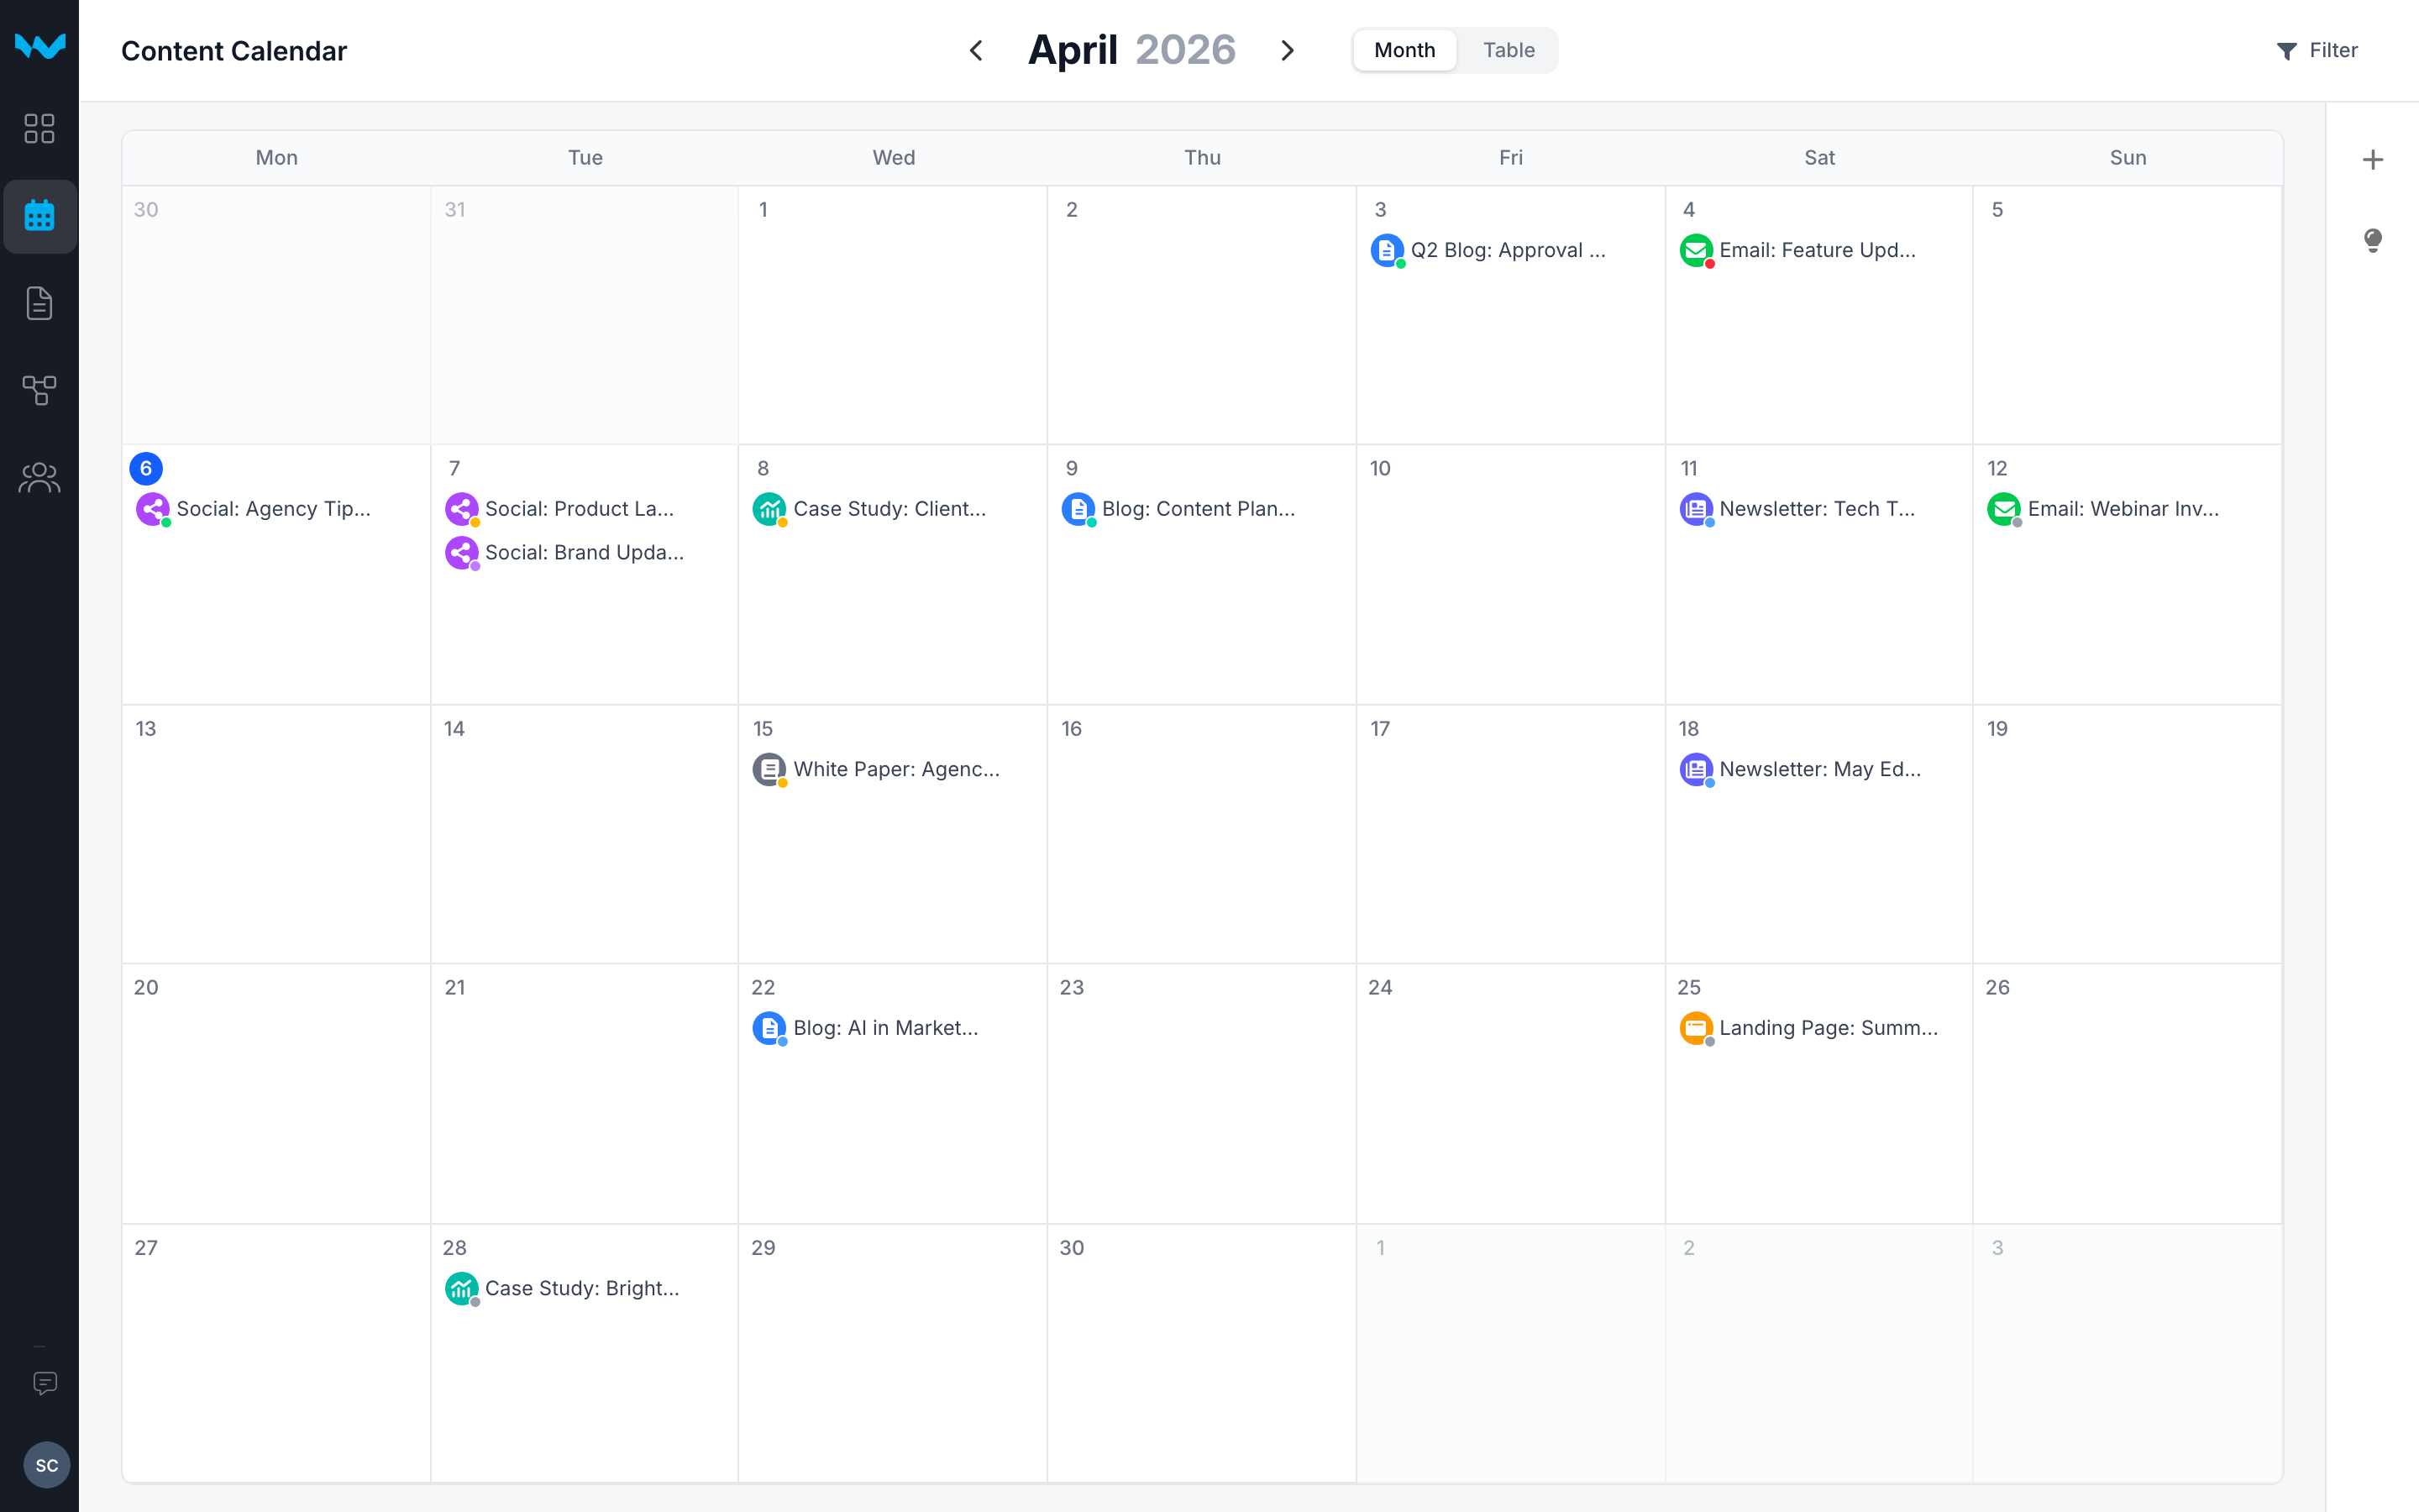2419x1512 pixels.
Task: Open the feedback chat icon at sidebar bottom
Action: [x=45, y=1383]
